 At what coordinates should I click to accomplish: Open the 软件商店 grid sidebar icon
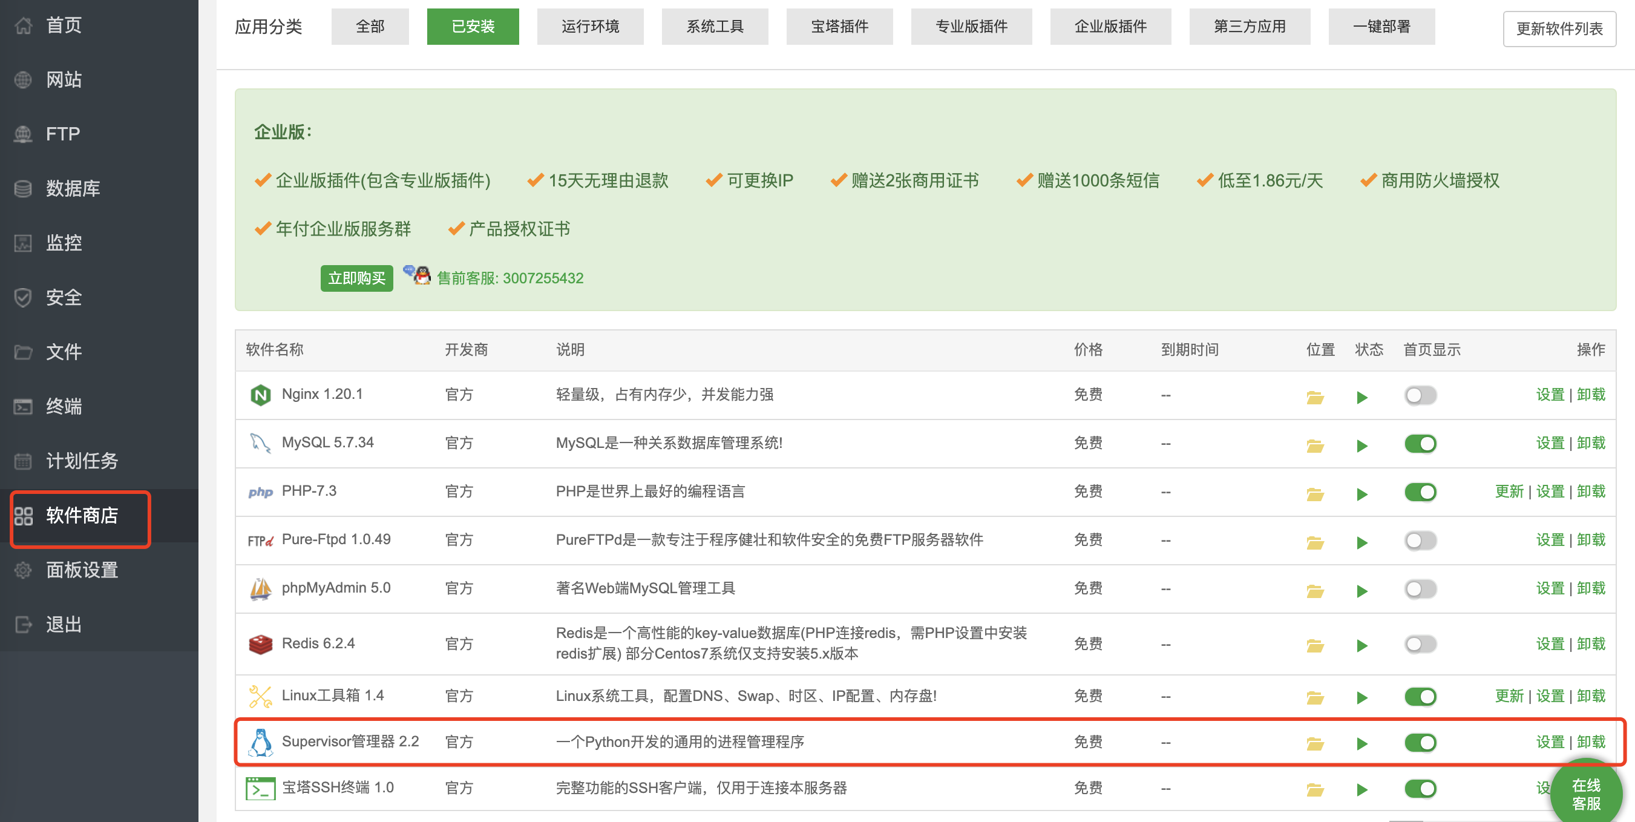[x=23, y=516]
